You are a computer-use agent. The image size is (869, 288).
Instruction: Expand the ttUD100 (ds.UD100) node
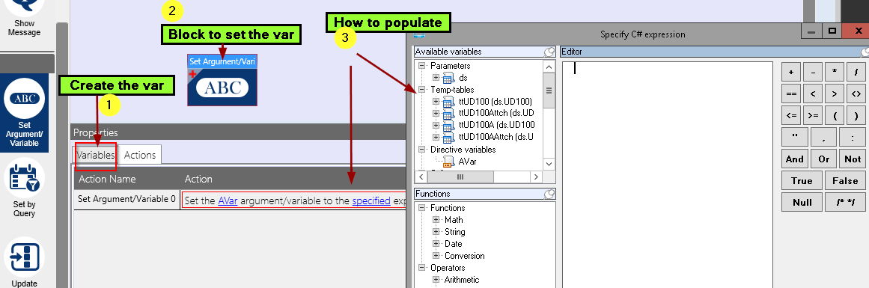pyautogui.click(x=436, y=101)
